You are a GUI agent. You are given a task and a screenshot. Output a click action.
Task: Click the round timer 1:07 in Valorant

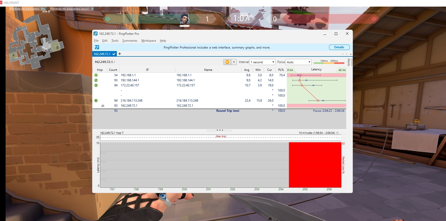241,19
